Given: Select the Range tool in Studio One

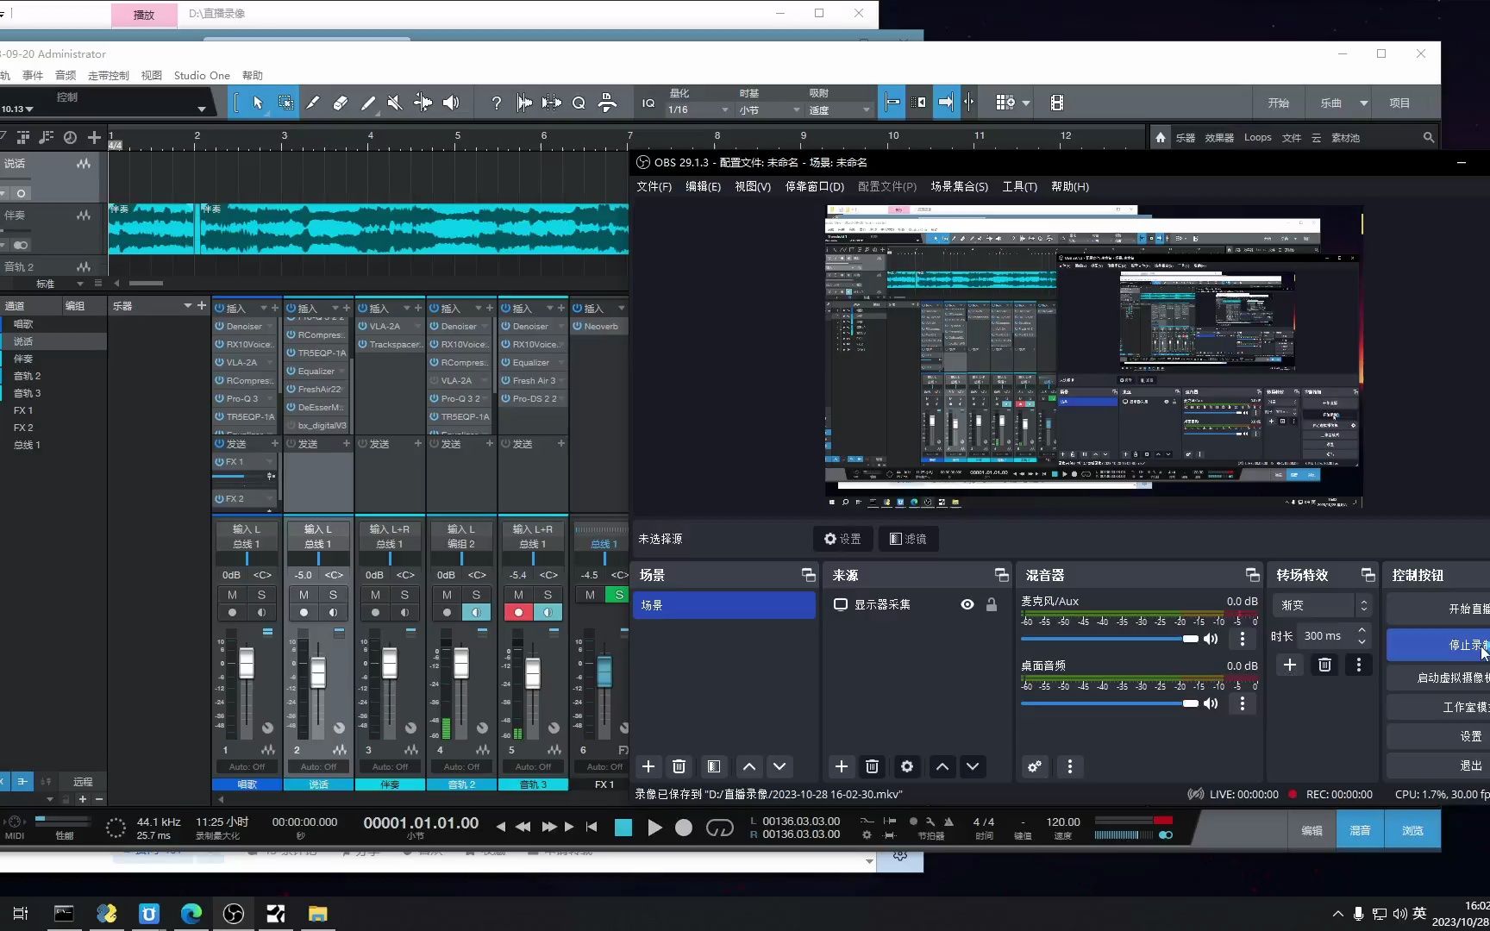Looking at the screenshot, I should click(x=285, y=103).
